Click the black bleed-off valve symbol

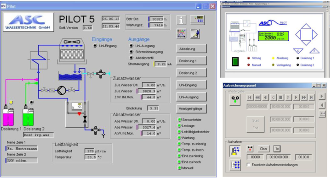tap(85, 119)
